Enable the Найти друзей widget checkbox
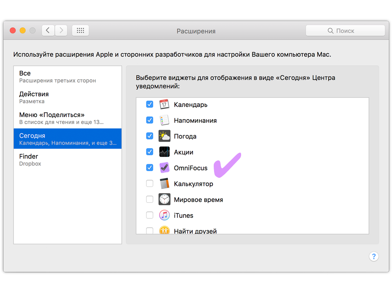The height and width of the screenshot is (306, 392). click(x=150, y=231)
